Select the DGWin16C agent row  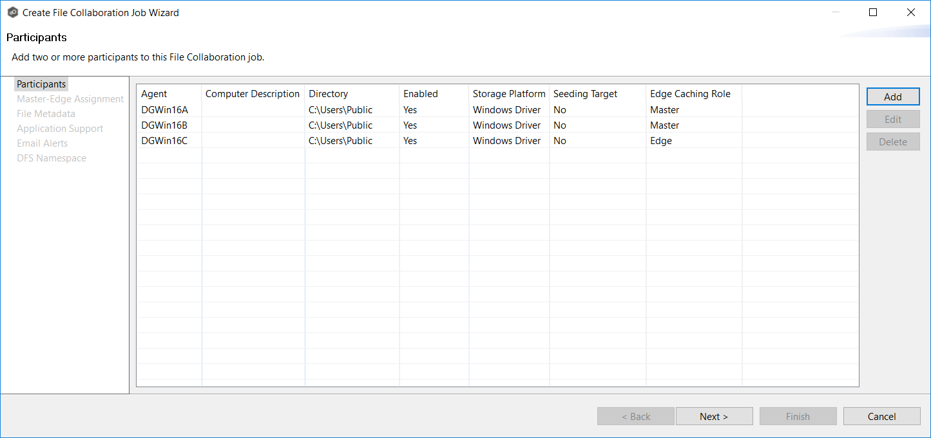[x=164, y=141]
